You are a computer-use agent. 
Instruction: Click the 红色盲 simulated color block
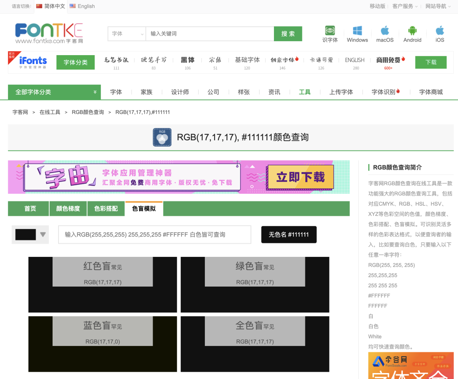click(103, 285)
